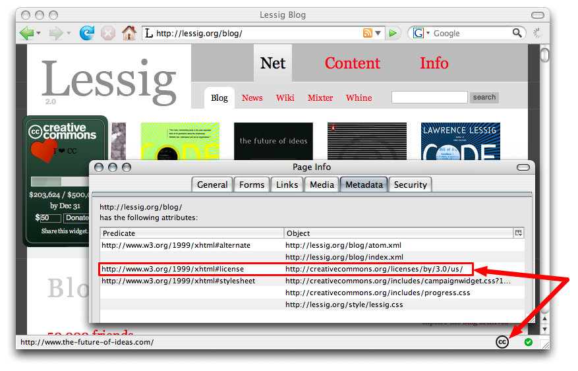The height and width of the screenshot is (371, 578).
Task: Click the blue Lawrence Lessig Code thumbnail
Action: [461, 141]
